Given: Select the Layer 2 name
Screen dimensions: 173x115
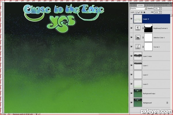Looking at the screenshot, I should point(145,75).
